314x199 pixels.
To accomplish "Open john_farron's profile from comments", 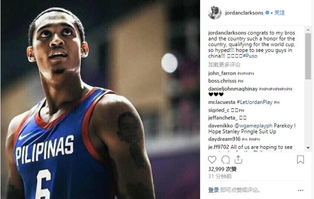I will click(x=222, y=73).
